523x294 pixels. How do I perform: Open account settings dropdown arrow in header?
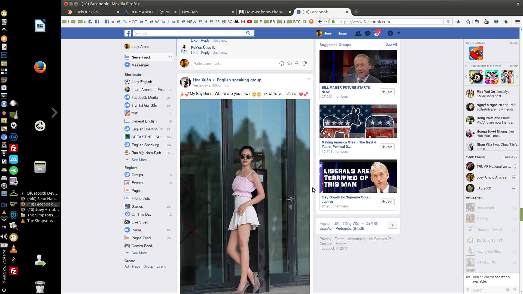tap(399, 33)
